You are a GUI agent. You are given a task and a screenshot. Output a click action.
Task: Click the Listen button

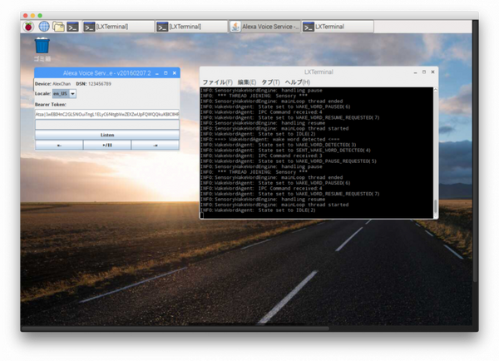107,134
